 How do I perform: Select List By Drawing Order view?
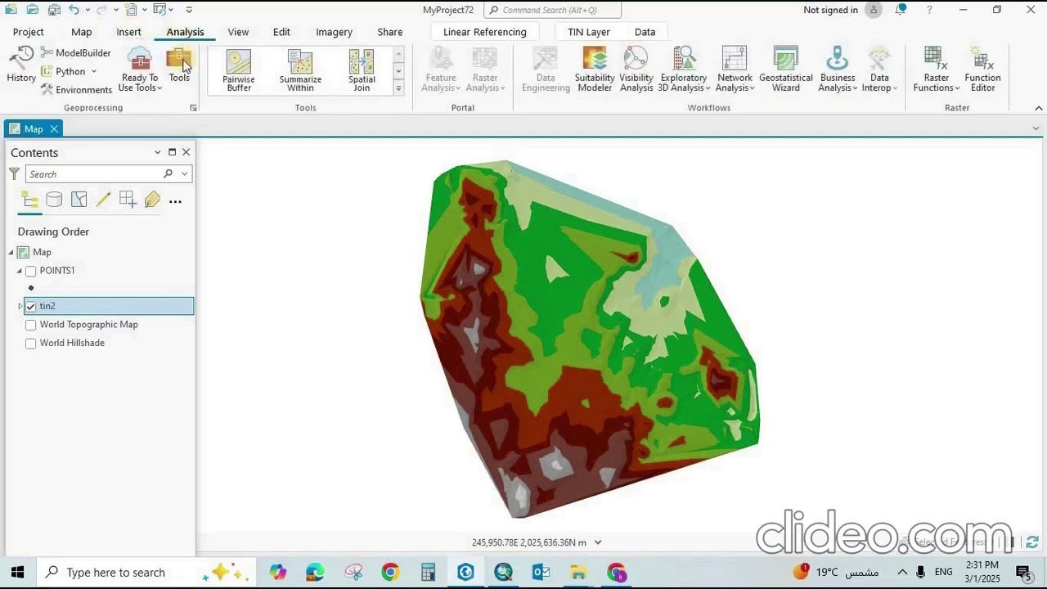[x=29, y=200]
